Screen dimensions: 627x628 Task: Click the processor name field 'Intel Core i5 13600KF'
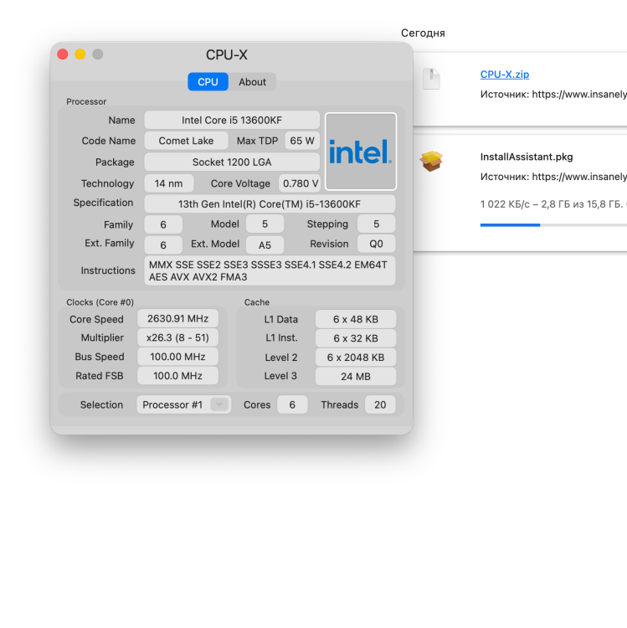[x=232, y=120]
